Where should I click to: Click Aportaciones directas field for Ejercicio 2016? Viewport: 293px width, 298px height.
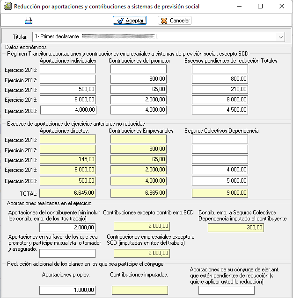(68, 139)
